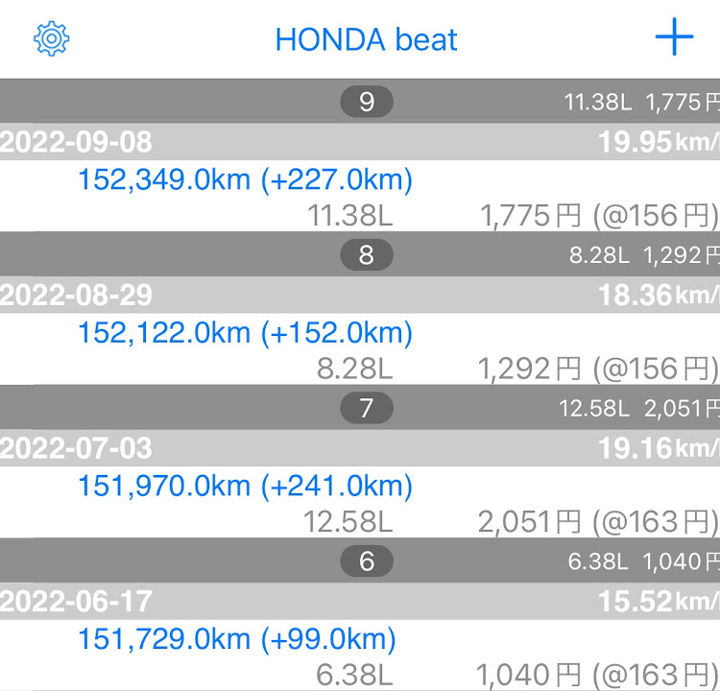This screenshot has width=720, height=691.
Task: Open the 2022-09-08 date header
Action: point(360,141)
